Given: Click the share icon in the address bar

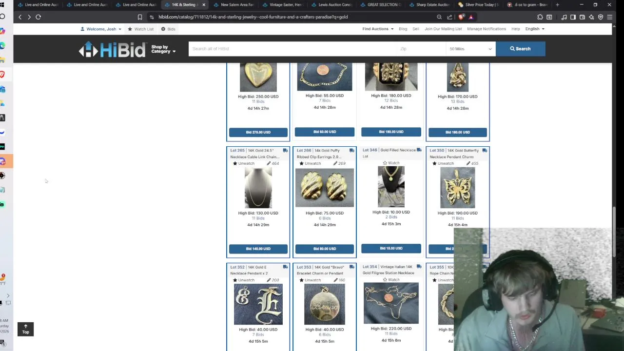Looking at the screenshot, I should pyautogui.click(x=449, y=17).
